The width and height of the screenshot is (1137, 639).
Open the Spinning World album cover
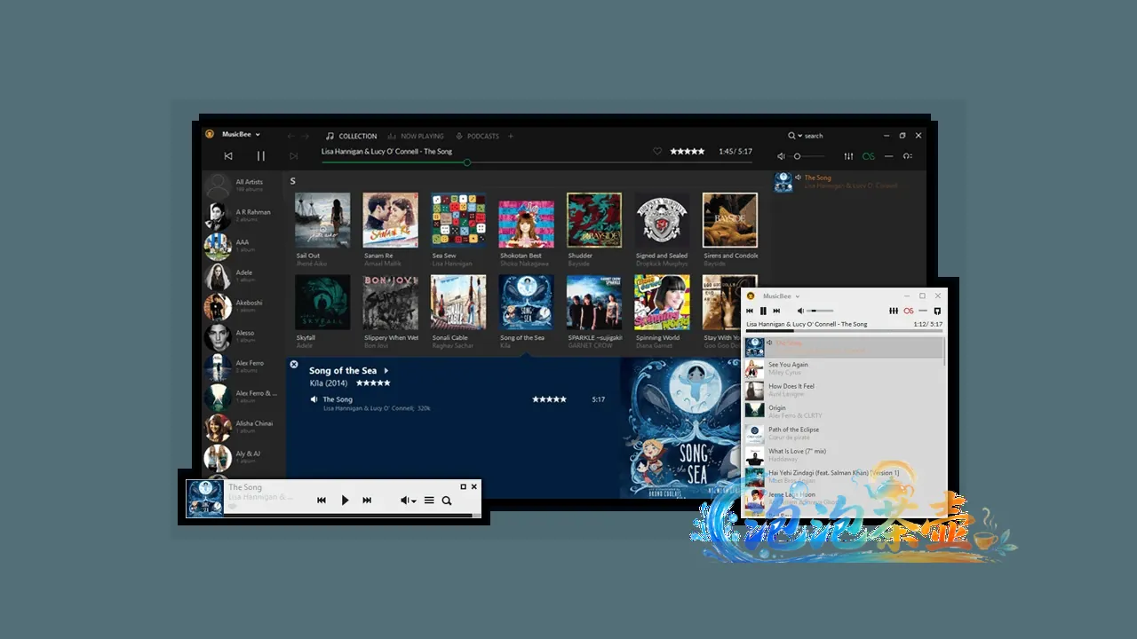[662, 302]
